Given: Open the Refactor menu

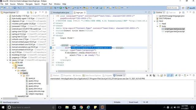Looking at the screenshot, I should coord(21,4).
